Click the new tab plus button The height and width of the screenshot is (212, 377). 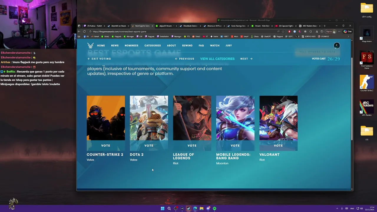(325, 26)
